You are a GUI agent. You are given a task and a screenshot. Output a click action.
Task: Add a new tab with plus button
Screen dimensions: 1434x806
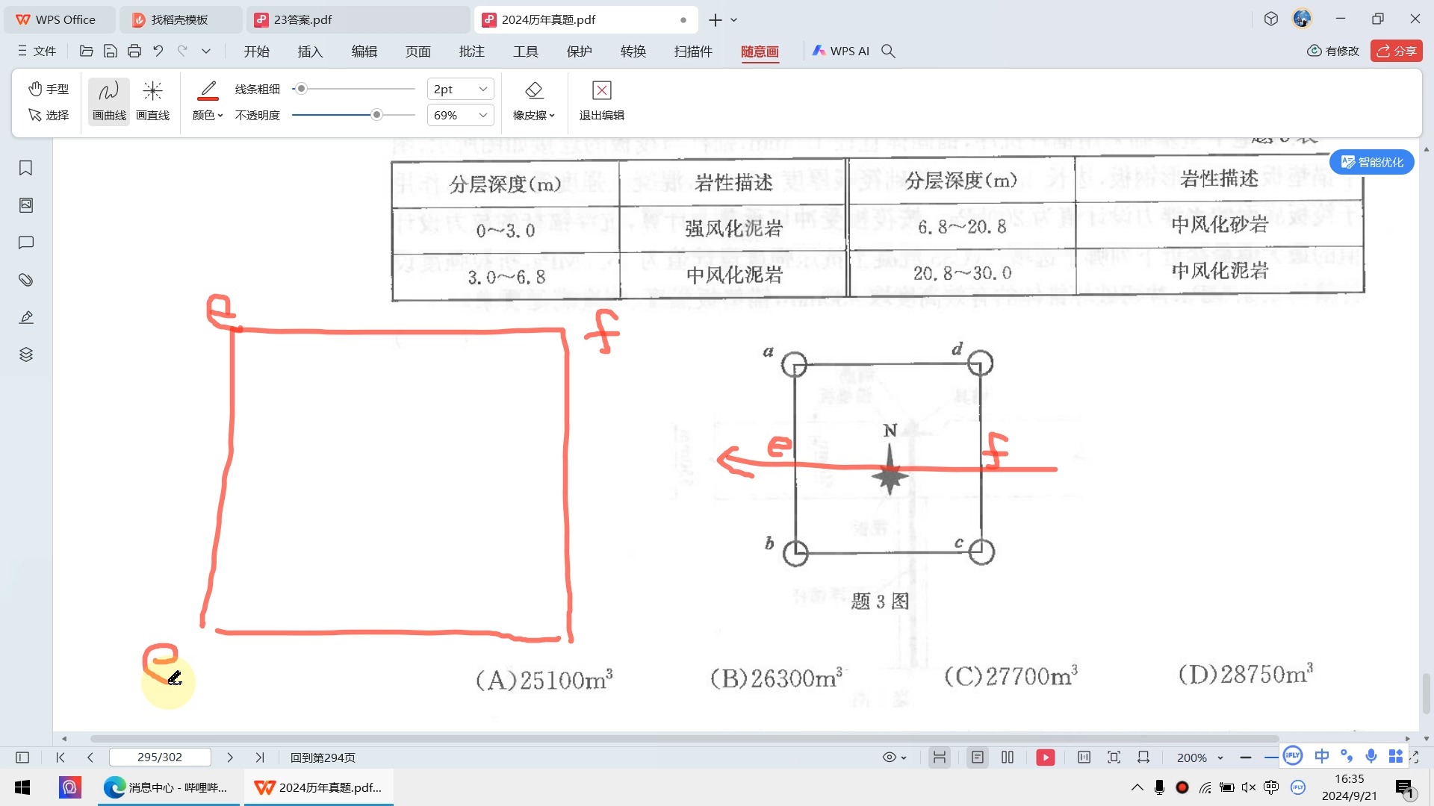(x=715, y=20)
